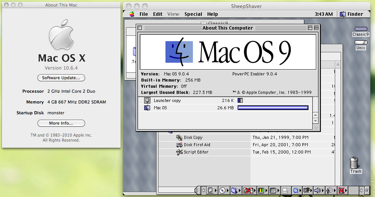Open the Monitor resolution checkerboard module
The height and width of the screenshot is (197, 375).
point(274,190)
